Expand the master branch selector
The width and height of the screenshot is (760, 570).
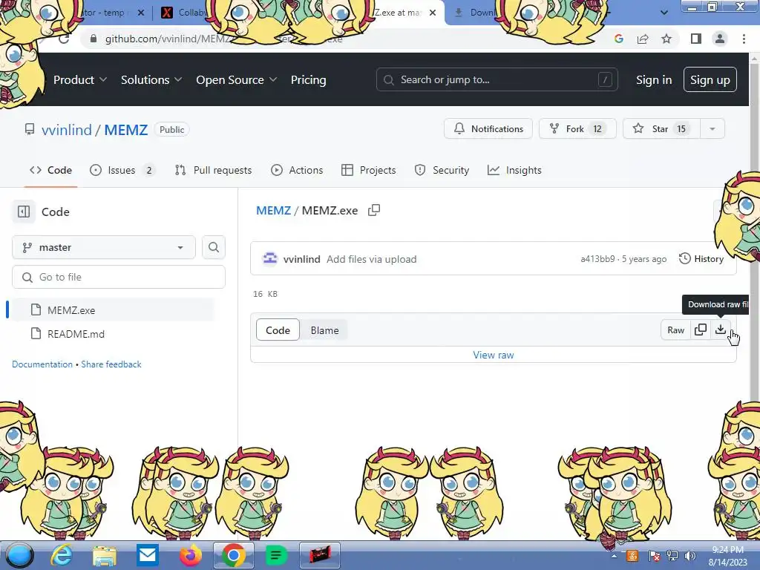coord(104,247)
